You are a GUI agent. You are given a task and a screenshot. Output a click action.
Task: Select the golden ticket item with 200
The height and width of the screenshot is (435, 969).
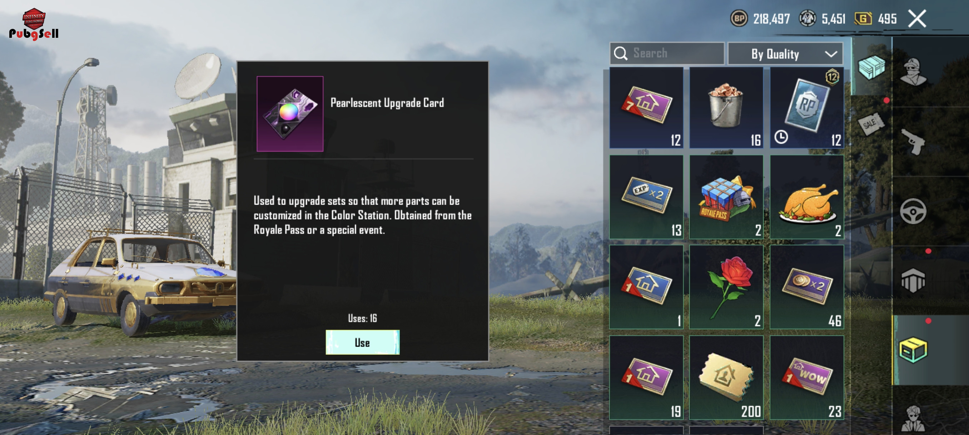pos(726,377)
